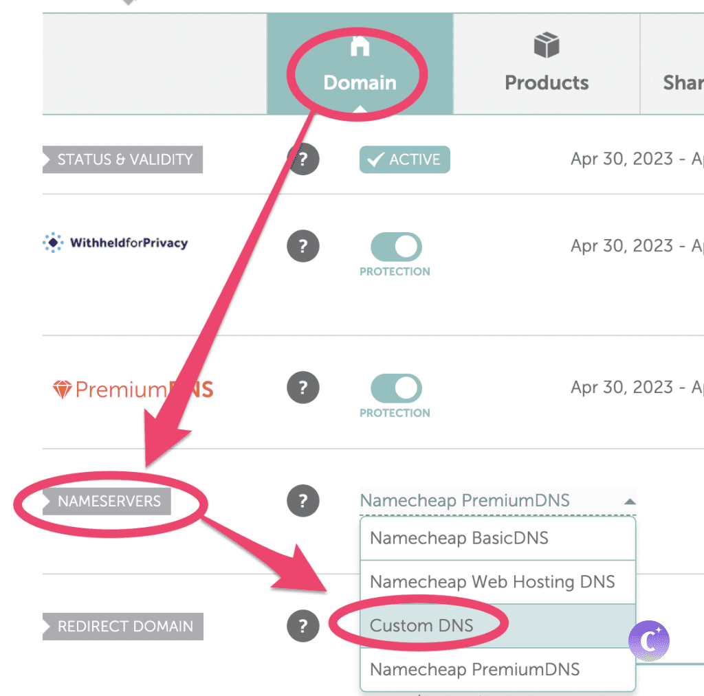Click the house icon on Domain tab
This screenshot has height=696, width=704.
click(x=360, y=46)
